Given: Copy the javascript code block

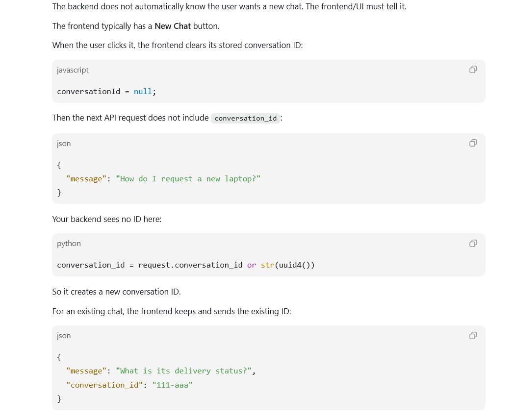Looking at the screenshot, I should click(x=473, y=69).
